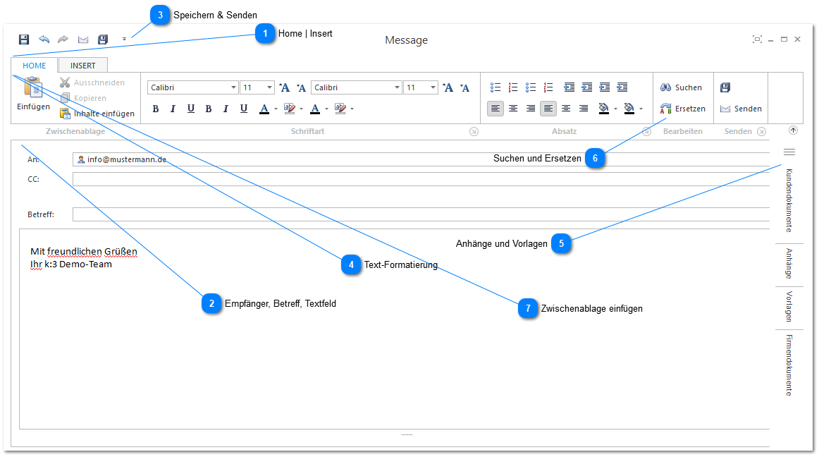The width and height of the screenshot is (819, 457).
Task: Click the Senden button
Action: point(741,109)
